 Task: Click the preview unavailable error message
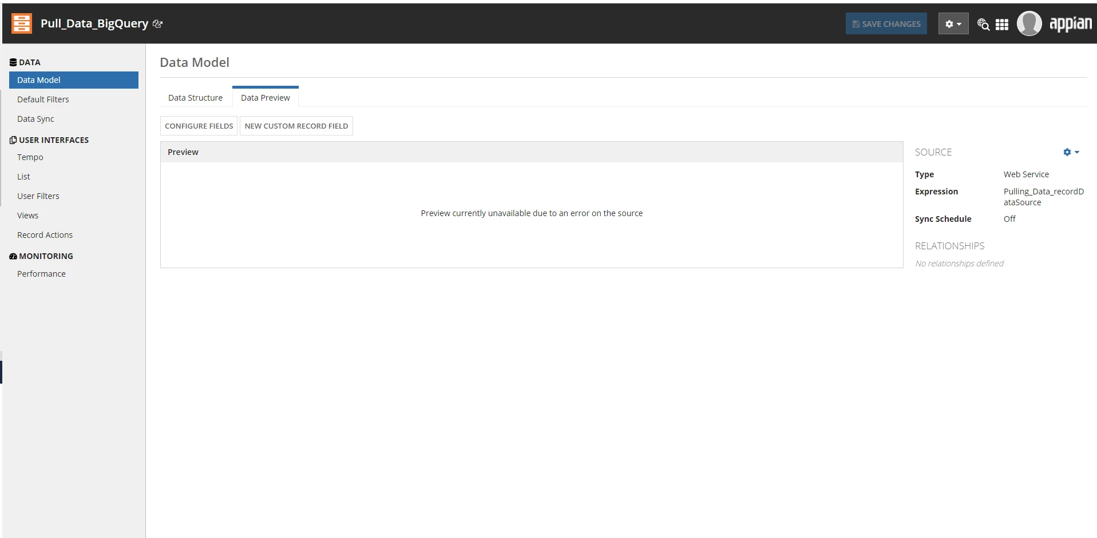[532, 213]
